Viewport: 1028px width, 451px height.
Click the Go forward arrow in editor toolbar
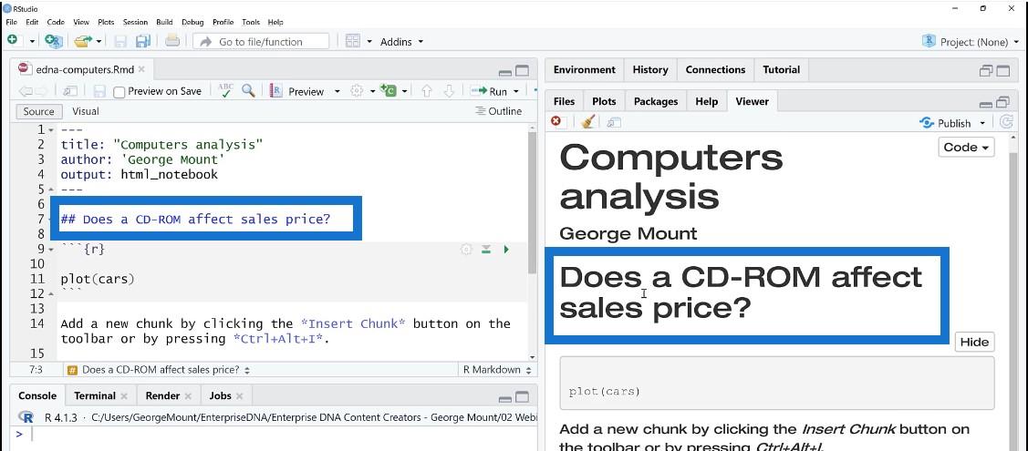(41, 91)
